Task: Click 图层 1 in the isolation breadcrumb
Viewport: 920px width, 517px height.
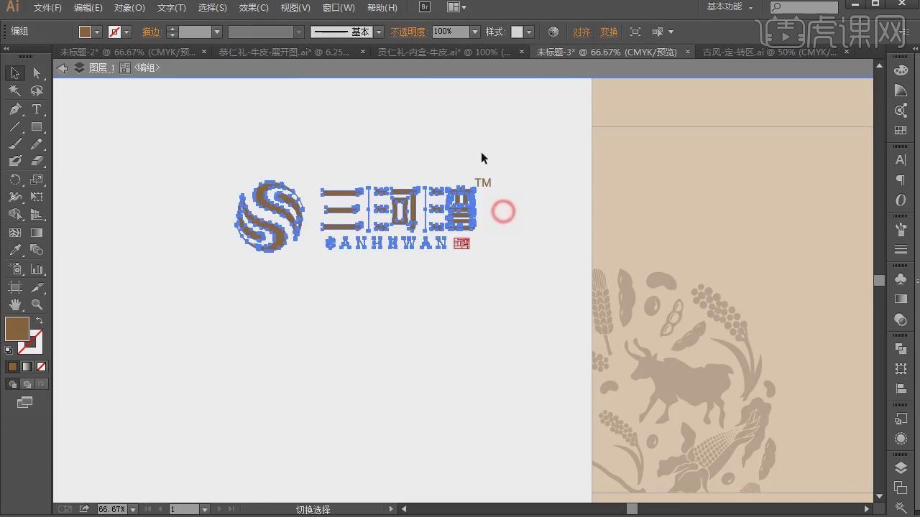Action: [102, 67]
